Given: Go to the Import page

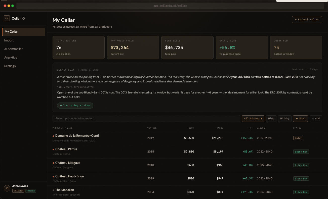Looking at the screenshot, I should [9, 40].
